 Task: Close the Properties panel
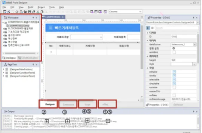196,18
